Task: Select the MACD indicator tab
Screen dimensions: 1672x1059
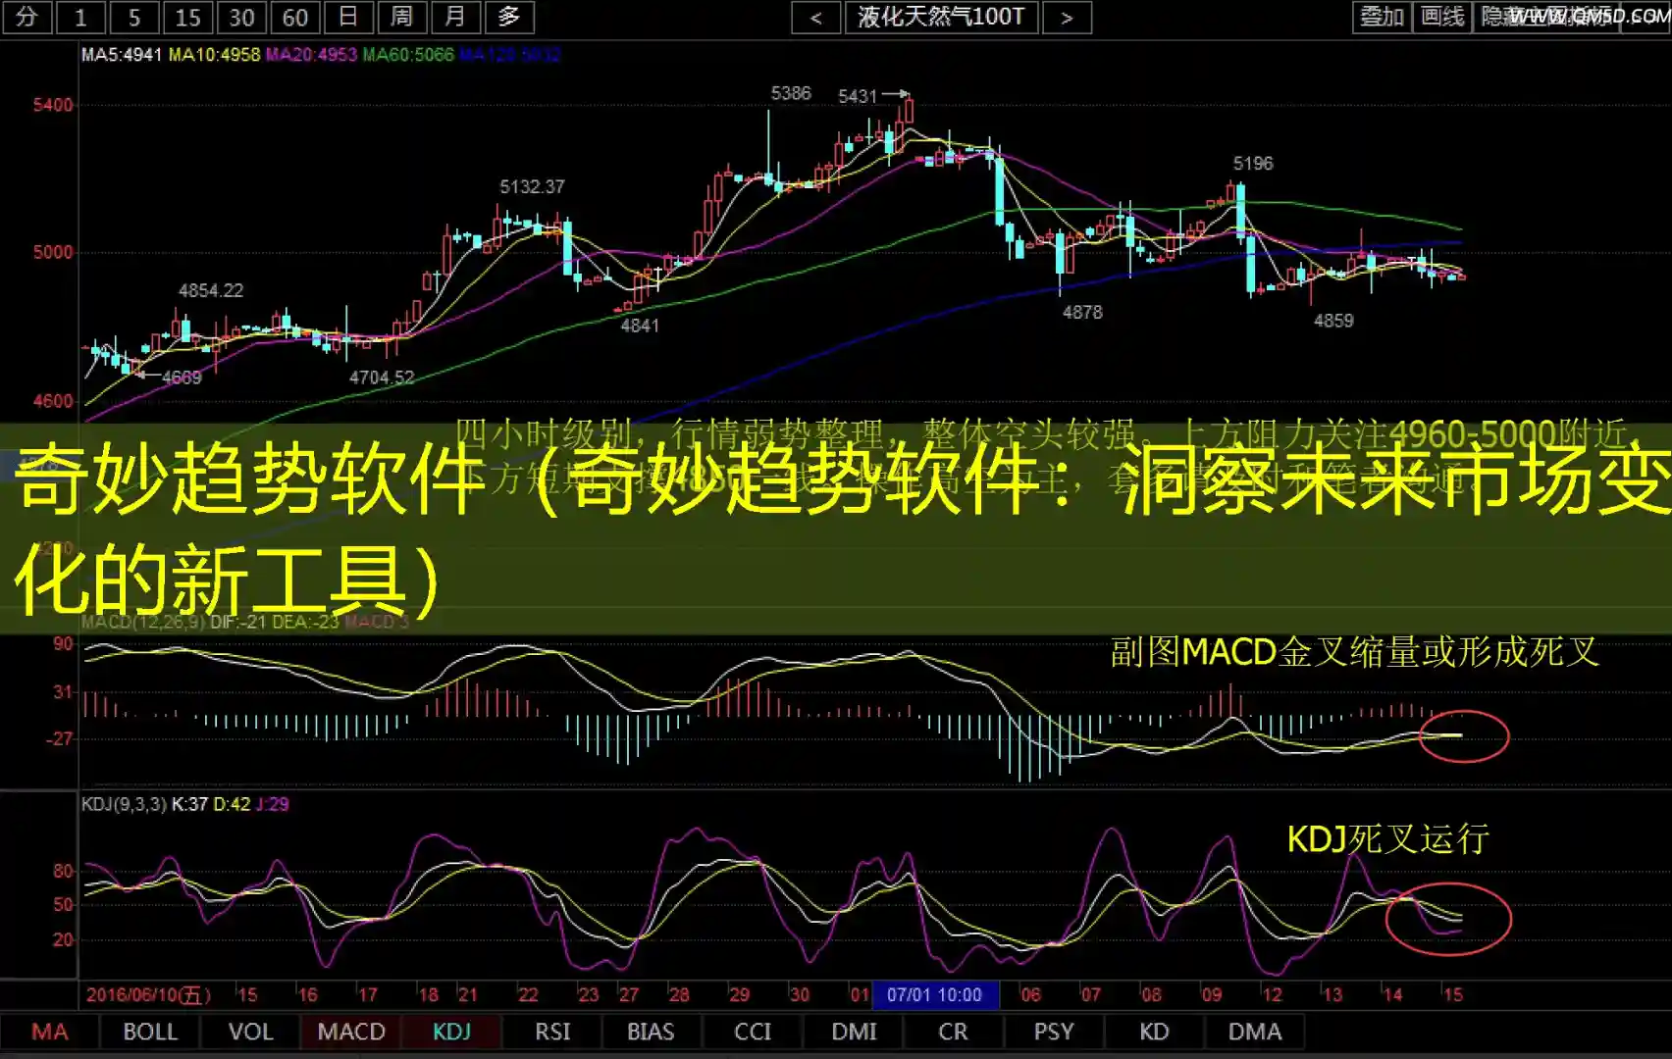Action: 351,1032
